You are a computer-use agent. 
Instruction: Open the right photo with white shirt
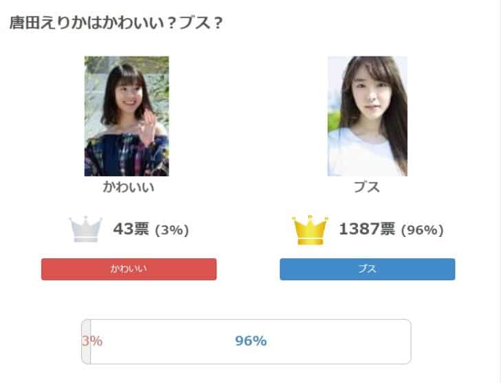(367, 116)
